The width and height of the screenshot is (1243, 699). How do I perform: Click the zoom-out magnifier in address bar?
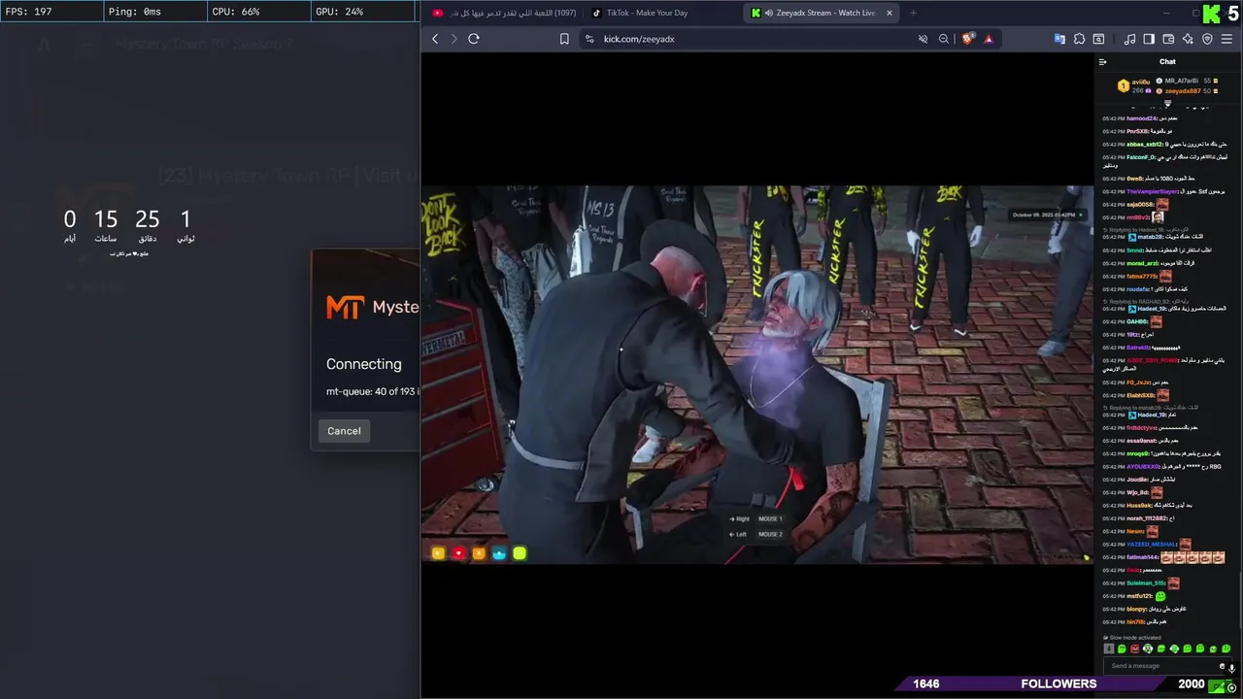(944, 39)
